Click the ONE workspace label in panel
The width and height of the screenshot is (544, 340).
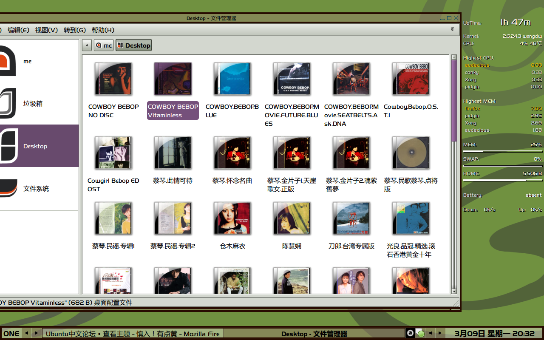pyautogui.click(x=11, y=333)
